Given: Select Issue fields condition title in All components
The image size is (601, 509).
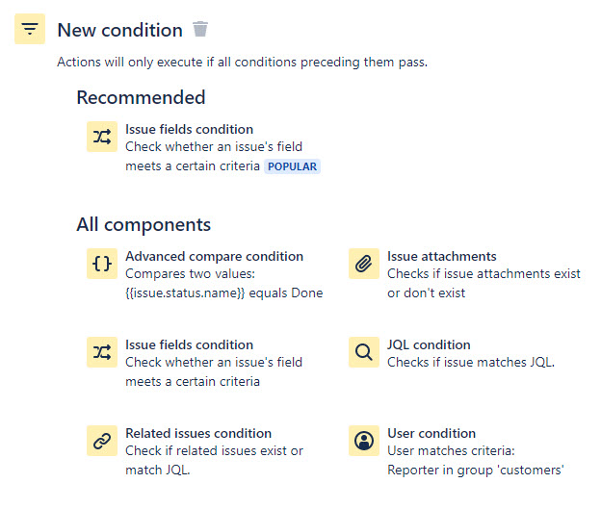Looking at the screenshot, I should [x=190, y=344].
